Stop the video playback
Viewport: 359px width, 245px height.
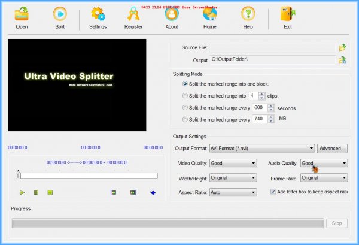point(50,192)
